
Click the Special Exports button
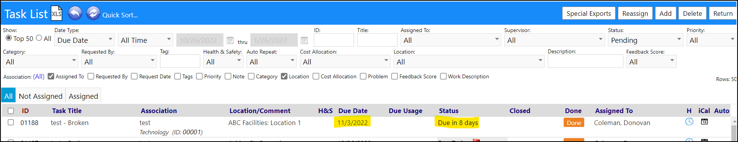588,14
